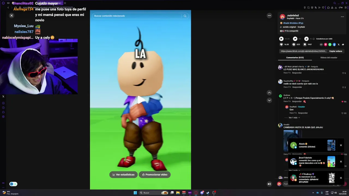Dismiss the Alexis notification
The image size is (349, 196).
tap(341, 145)
